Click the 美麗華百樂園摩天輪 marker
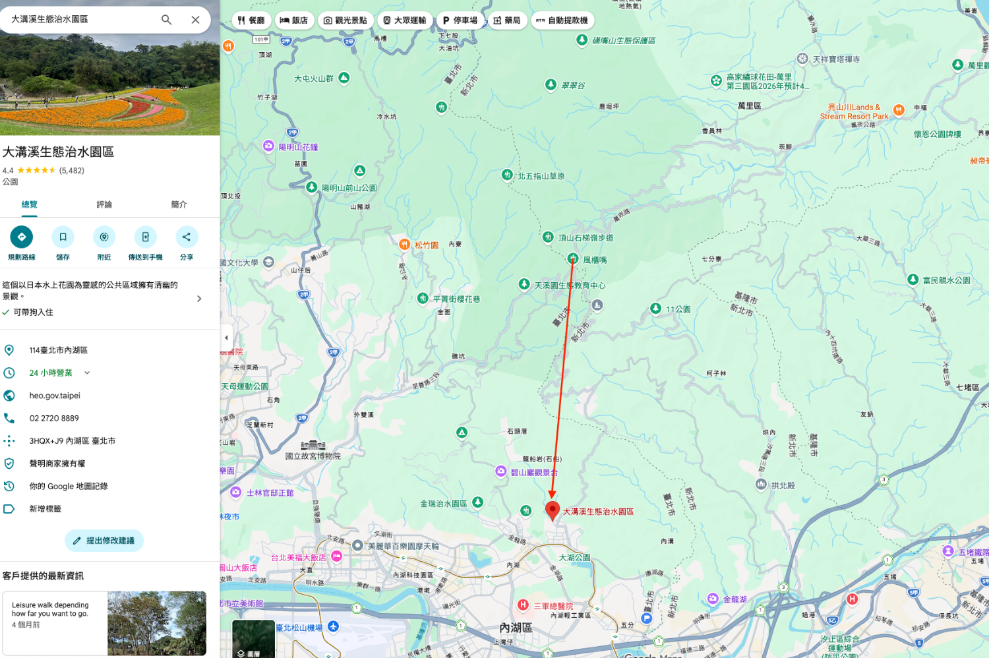Image resolution: width=989 pixels, height=658 pixels. pyautogui.click(x=357, y=545)
